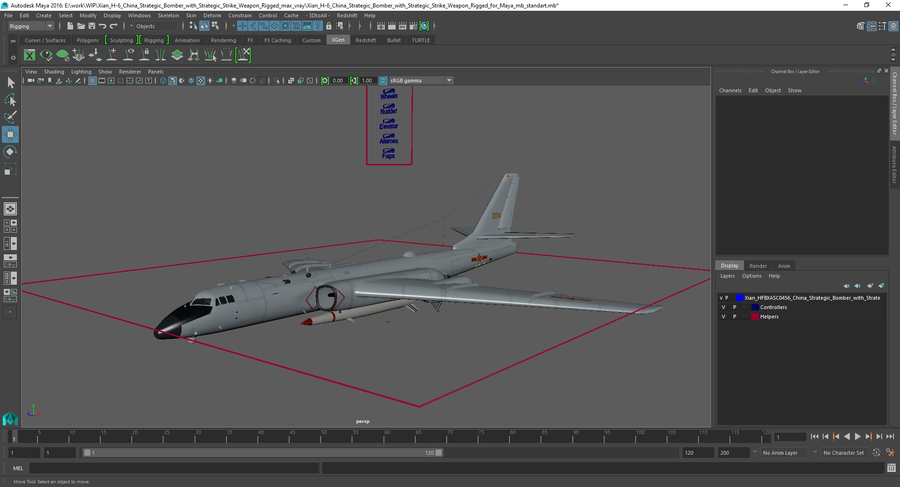The width and height of the screenshot is (900, 487).
Task: Switch to the Animation shelf tab
Action: (187, 40)
